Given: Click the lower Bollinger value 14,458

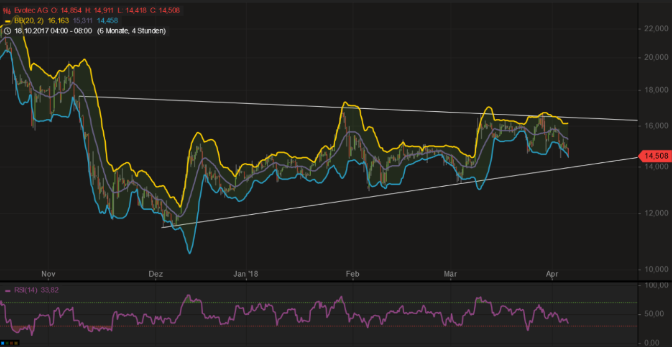Looking at the screenshot, I should tap(106, 21).
